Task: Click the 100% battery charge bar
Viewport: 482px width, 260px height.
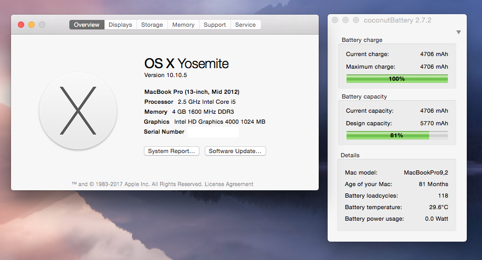Action: tap(397, 79)
